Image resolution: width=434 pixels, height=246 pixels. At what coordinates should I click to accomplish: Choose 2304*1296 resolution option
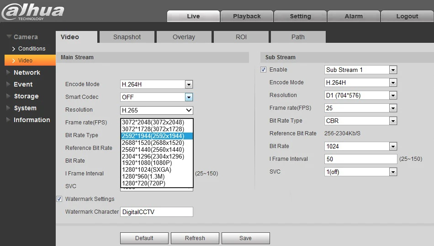(x=157, y=156)
